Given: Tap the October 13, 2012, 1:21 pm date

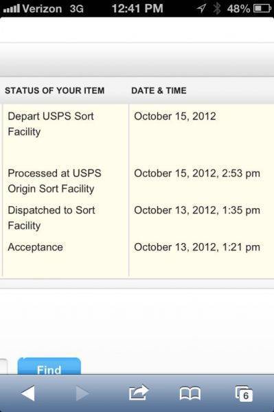Looking at the screenshot, I should [197, 247].
